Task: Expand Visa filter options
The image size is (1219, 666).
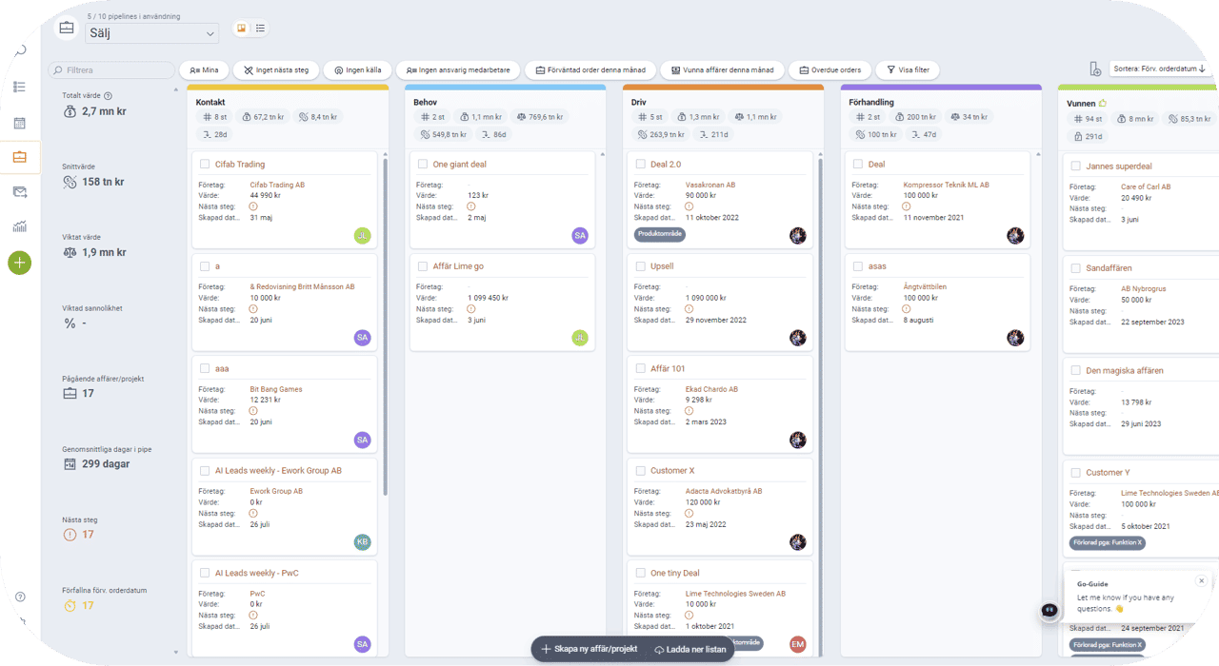Action: (908, 69)
